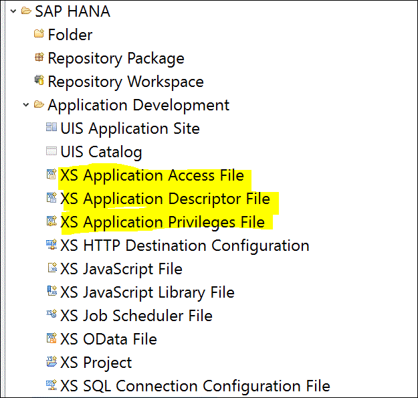Collapse the Application Development node

[x=26, y=105]
